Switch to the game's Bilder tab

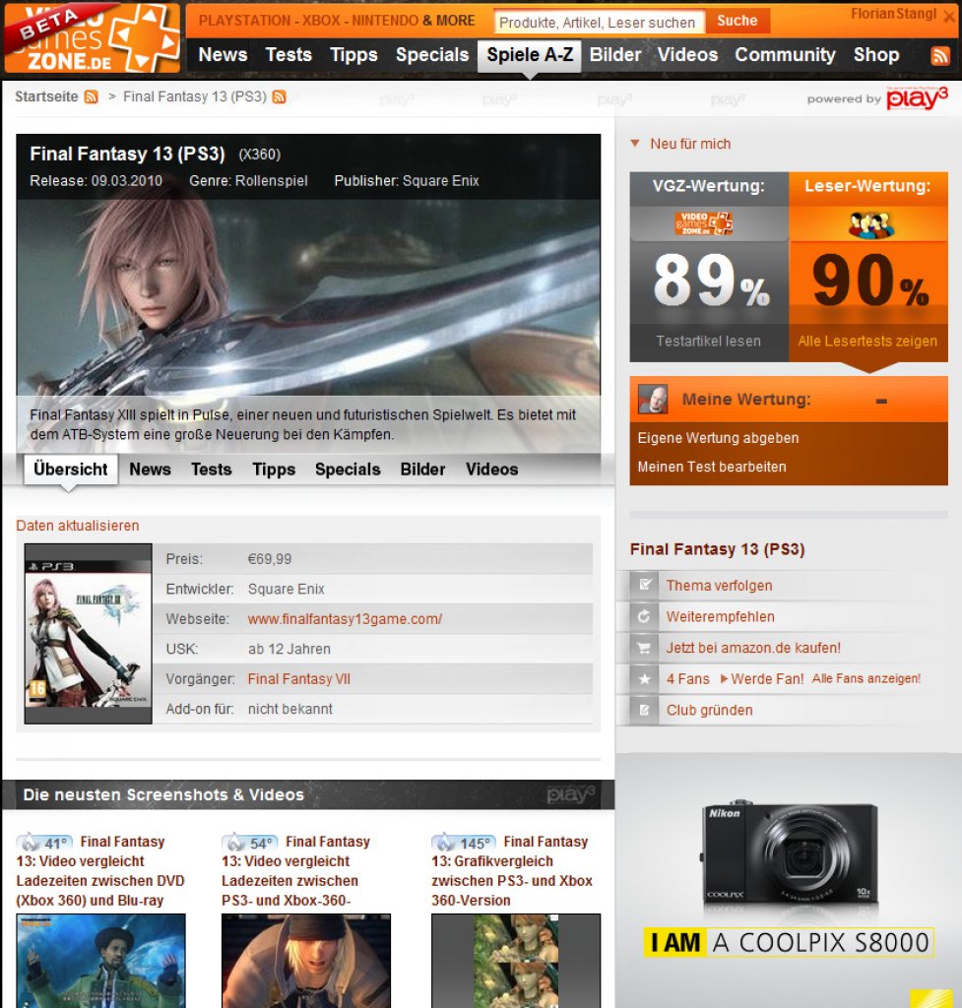click(x=422, y=470)
